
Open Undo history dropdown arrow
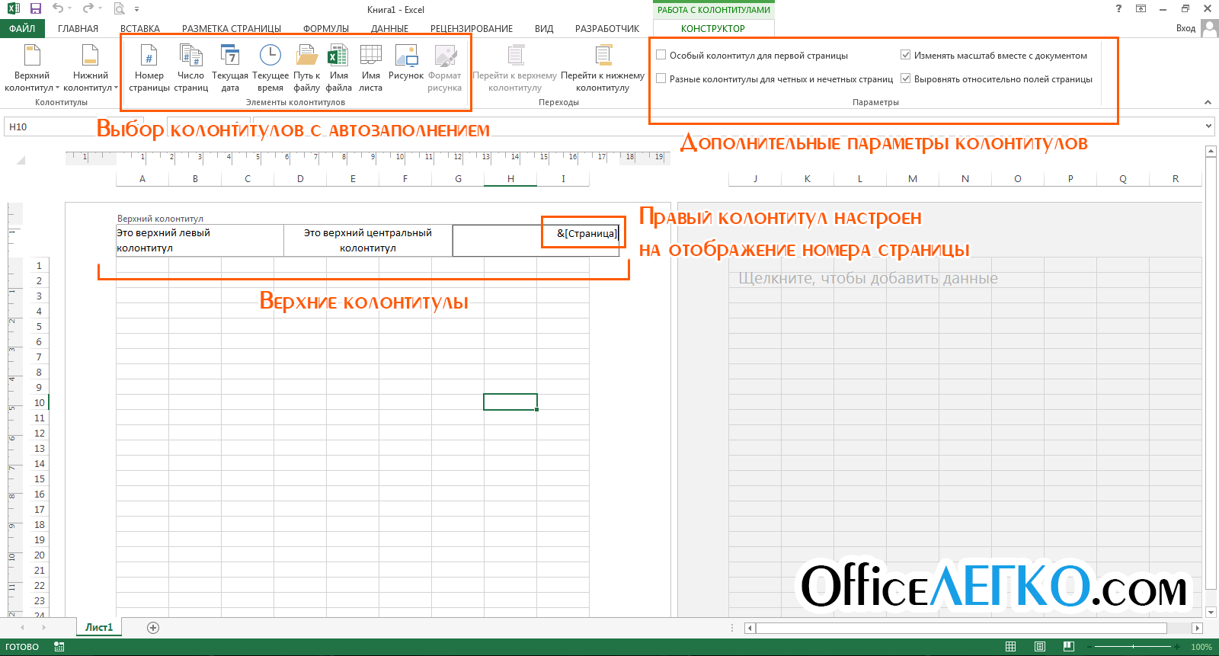point(70,9)
